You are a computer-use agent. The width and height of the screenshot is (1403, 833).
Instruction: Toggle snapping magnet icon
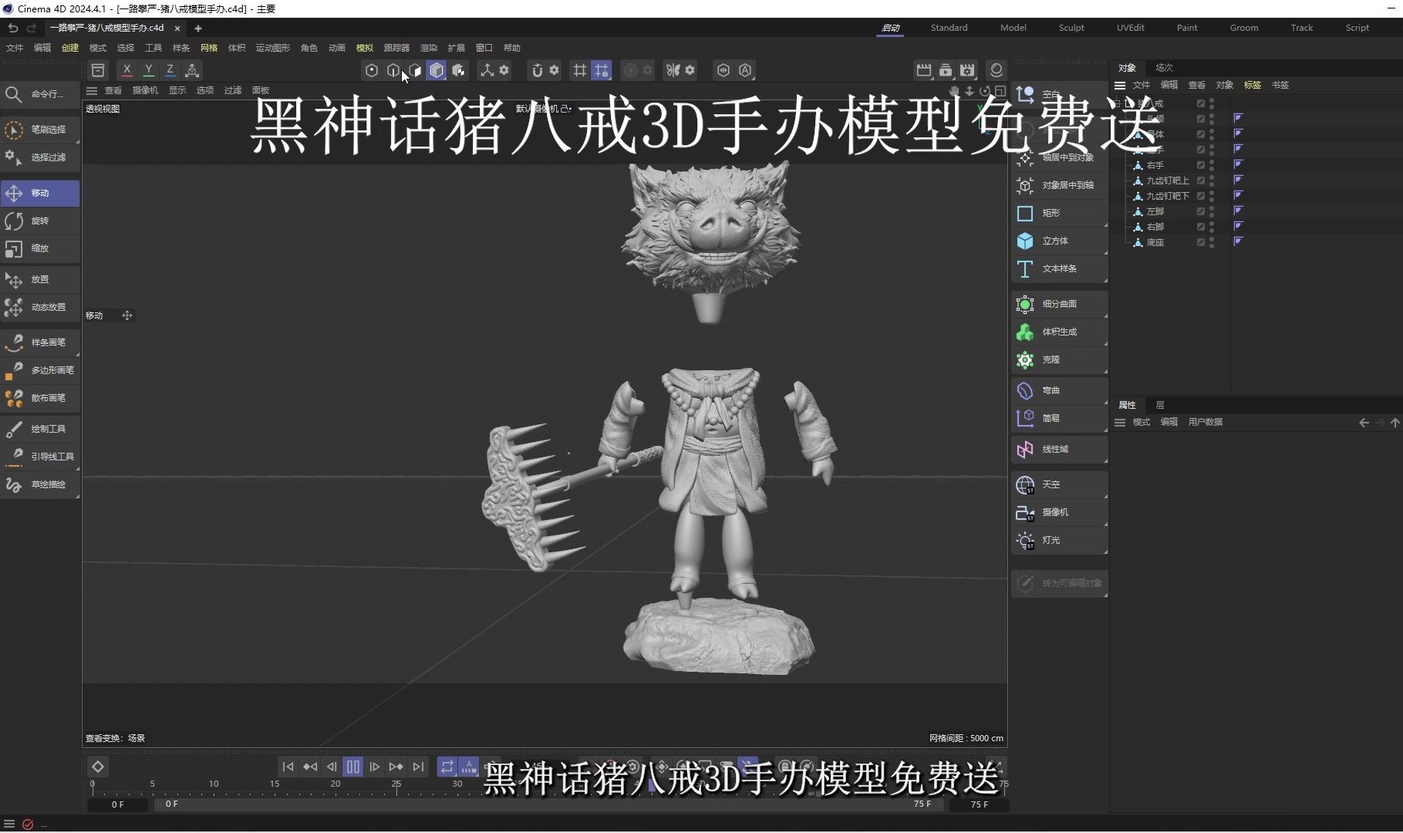pos(538,70)
